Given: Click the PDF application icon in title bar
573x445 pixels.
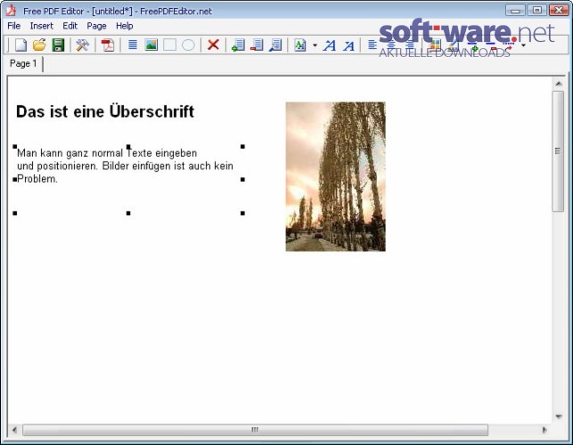Looking at the screenshot, I should (11, 11).
